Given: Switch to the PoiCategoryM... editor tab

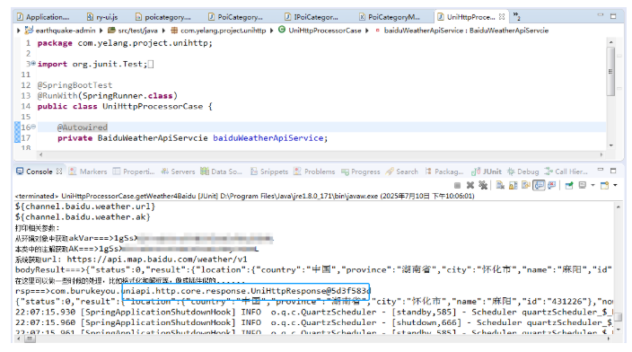Looking at the screenshot, I should (390, 17).
